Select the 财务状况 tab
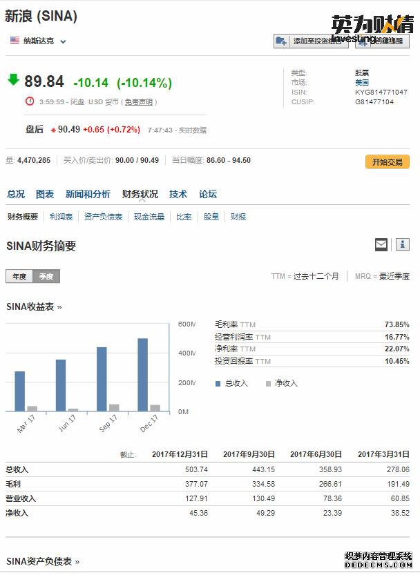Viewport: 420px width, 575px height. coord(140,194)
